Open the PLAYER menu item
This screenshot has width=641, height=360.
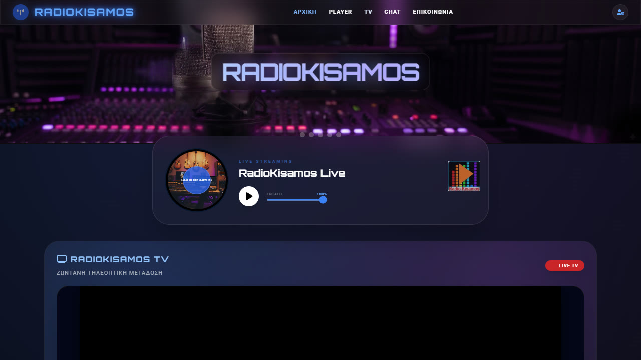point(341,12)
